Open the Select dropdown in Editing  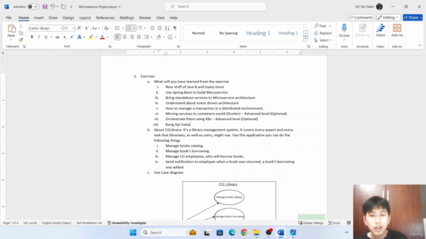pyautogui.click(x=323, y=40)
